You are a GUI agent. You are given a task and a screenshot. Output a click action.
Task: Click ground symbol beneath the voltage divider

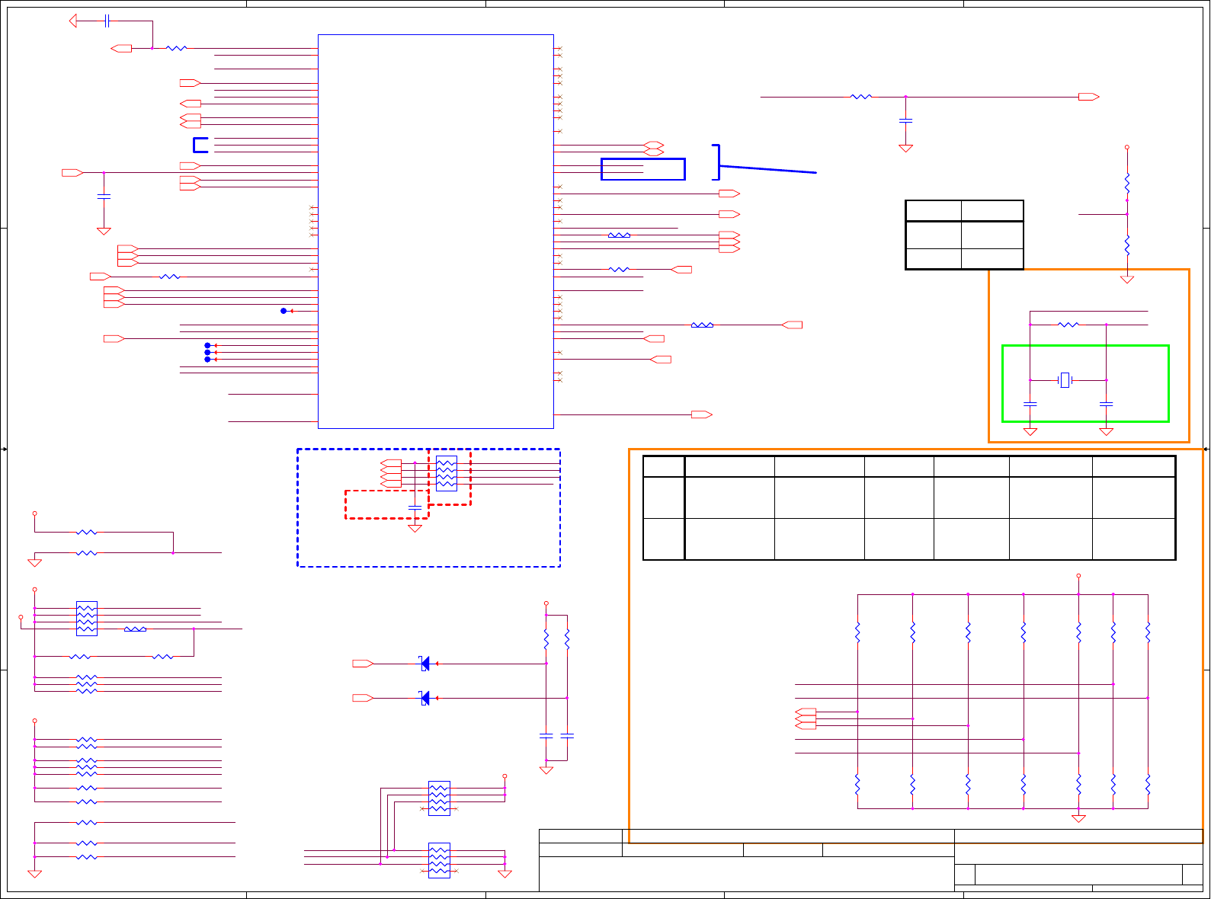1127,280
